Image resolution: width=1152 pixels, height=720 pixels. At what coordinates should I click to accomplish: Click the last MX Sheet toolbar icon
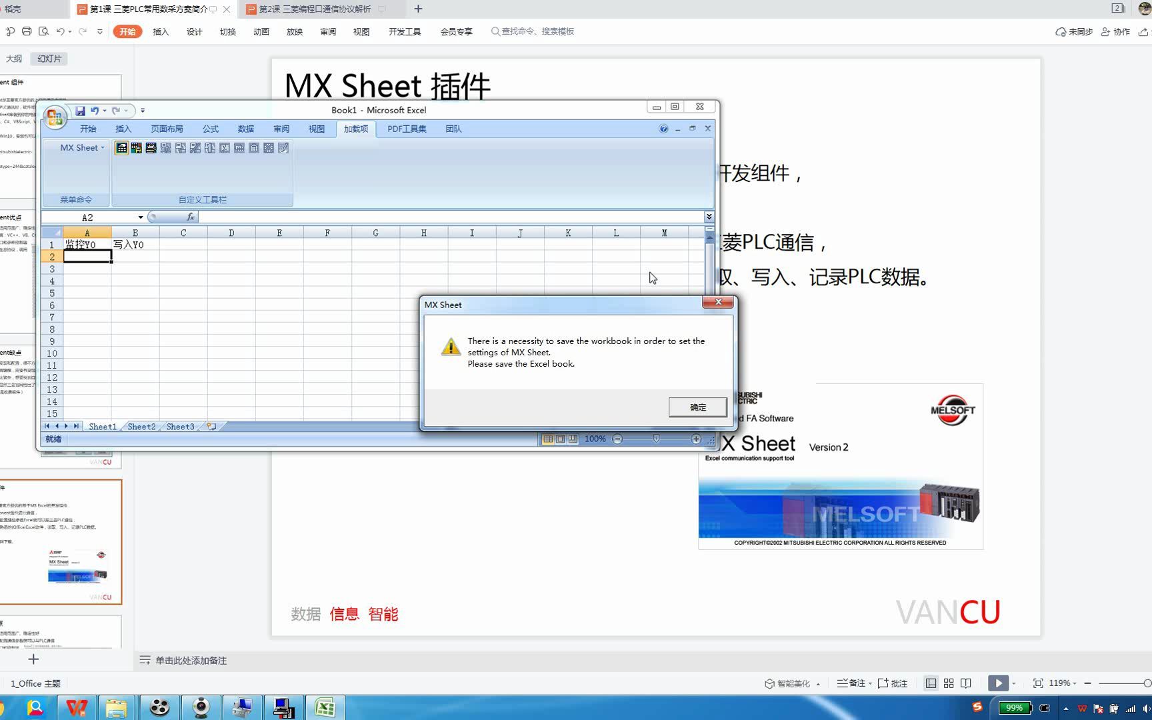(x=283, y=148)
